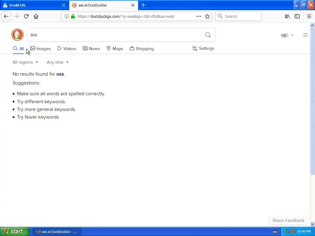Image resolution: width=315 pixels, height=236 pixels.
Task: Click 'Try more general keywords.' suggestion
Action: 46,109
